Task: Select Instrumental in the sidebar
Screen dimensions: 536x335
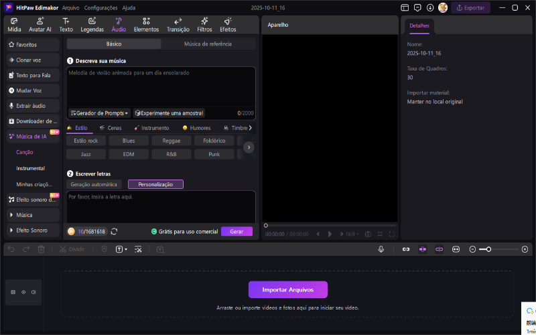Action: (31, 168)
